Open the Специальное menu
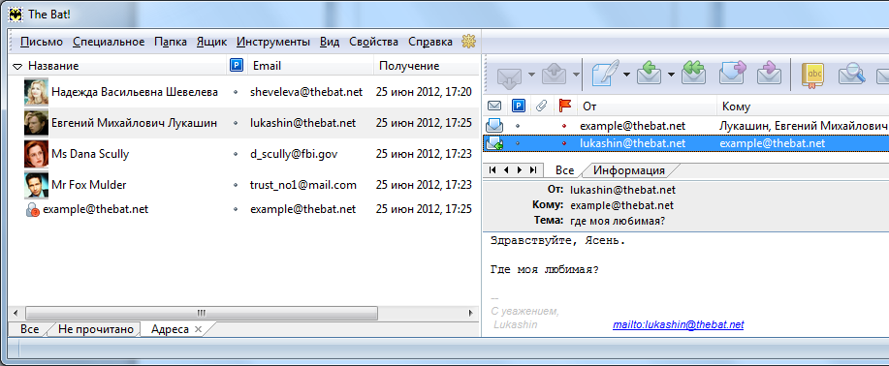Viewport: 889px width, 366px height. [109, 42]
